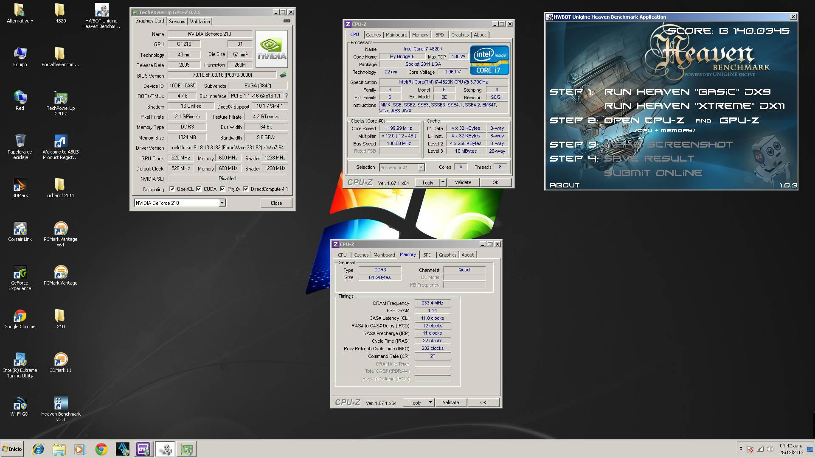Open the 4820 folder on desktop

[60, 13]
